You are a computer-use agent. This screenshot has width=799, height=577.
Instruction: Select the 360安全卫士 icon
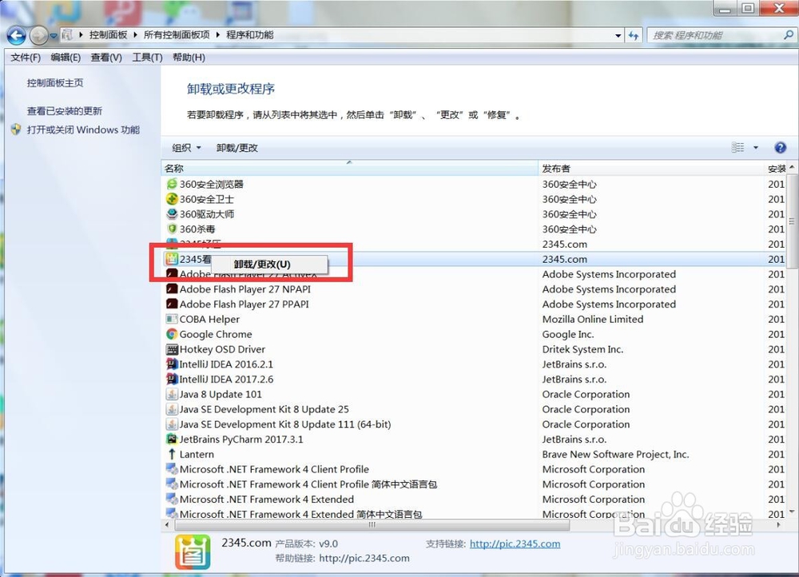pyautogui.click(x=172, y=199)
